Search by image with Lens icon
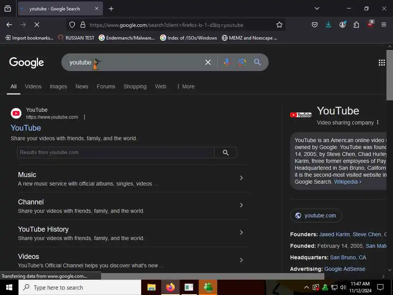The image size is (393, 295). (242, 62)
